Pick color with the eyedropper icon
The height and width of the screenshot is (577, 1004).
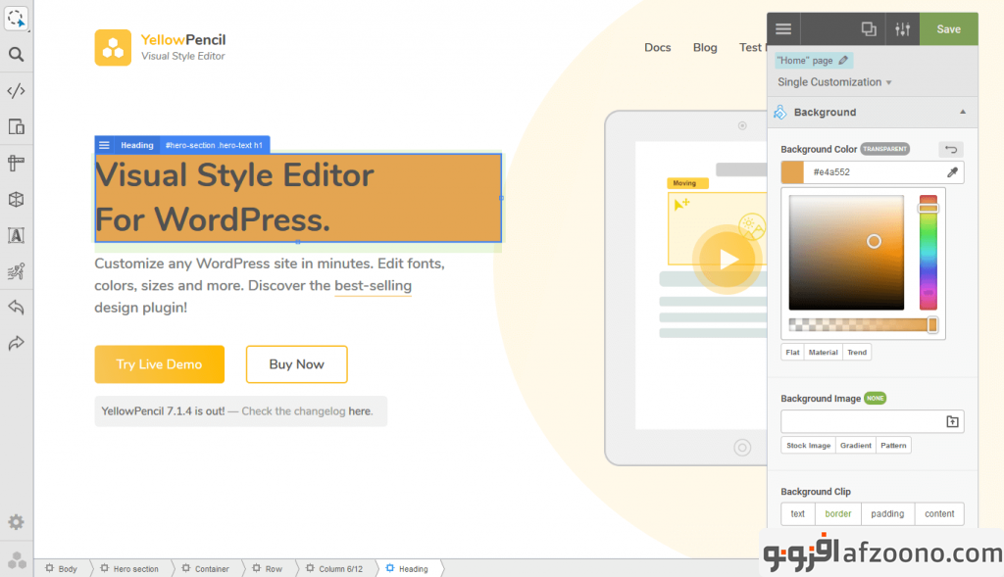(951, 172)
